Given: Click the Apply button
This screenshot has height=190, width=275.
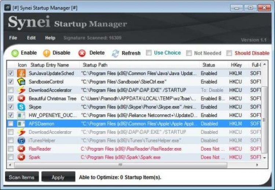Looking at the screenshot, I should (58, 177).
